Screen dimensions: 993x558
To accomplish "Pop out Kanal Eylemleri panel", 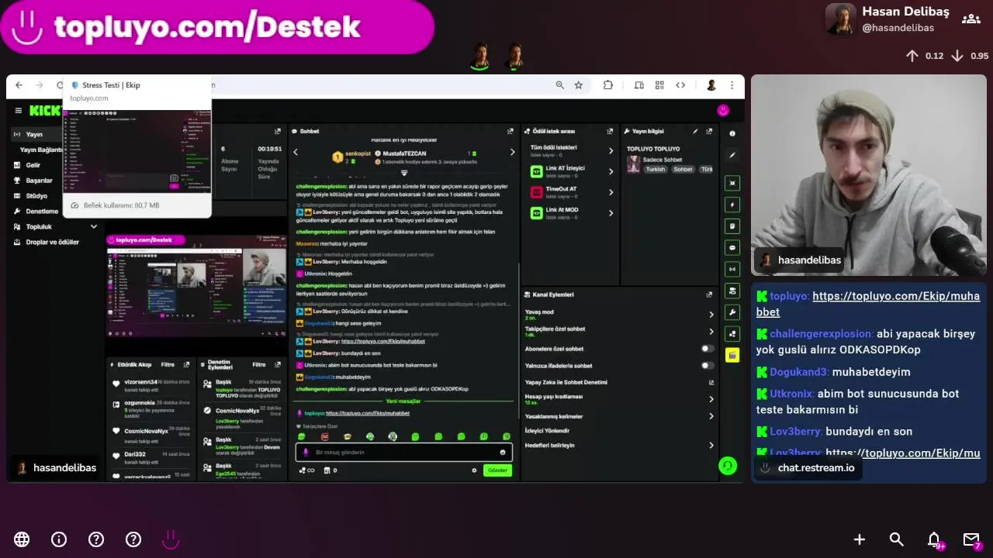I will pyautogui.click(x=709, y=294).
